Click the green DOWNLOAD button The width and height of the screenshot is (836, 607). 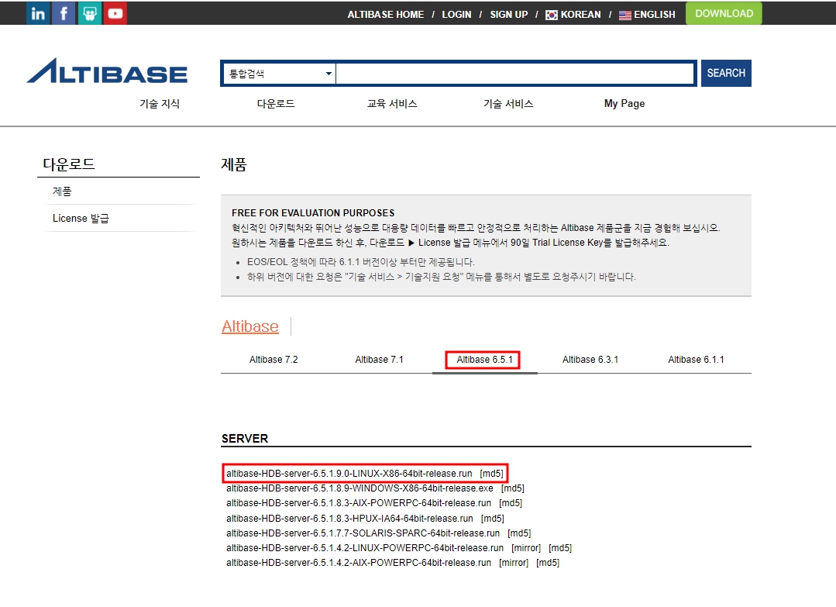tap(724, 13)
